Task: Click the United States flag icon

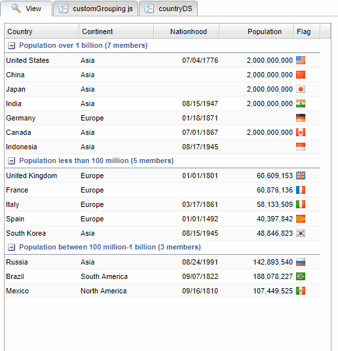Action: pyautogui.click(x=301, y=60)
